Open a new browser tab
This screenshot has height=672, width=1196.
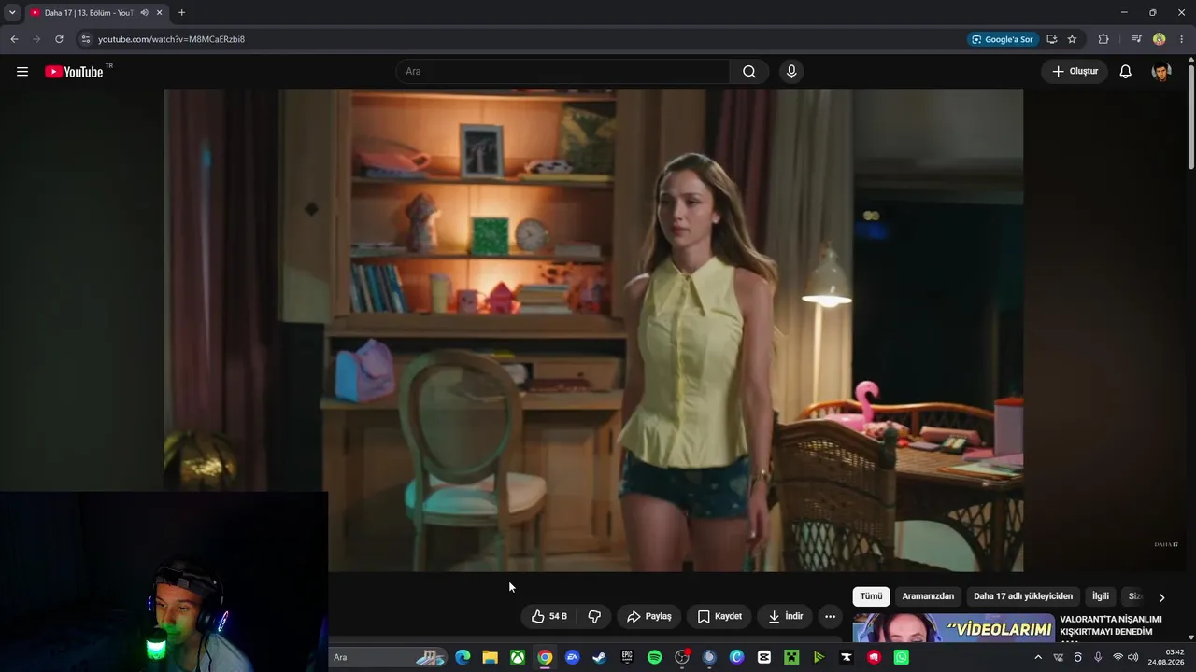point(181,12)
